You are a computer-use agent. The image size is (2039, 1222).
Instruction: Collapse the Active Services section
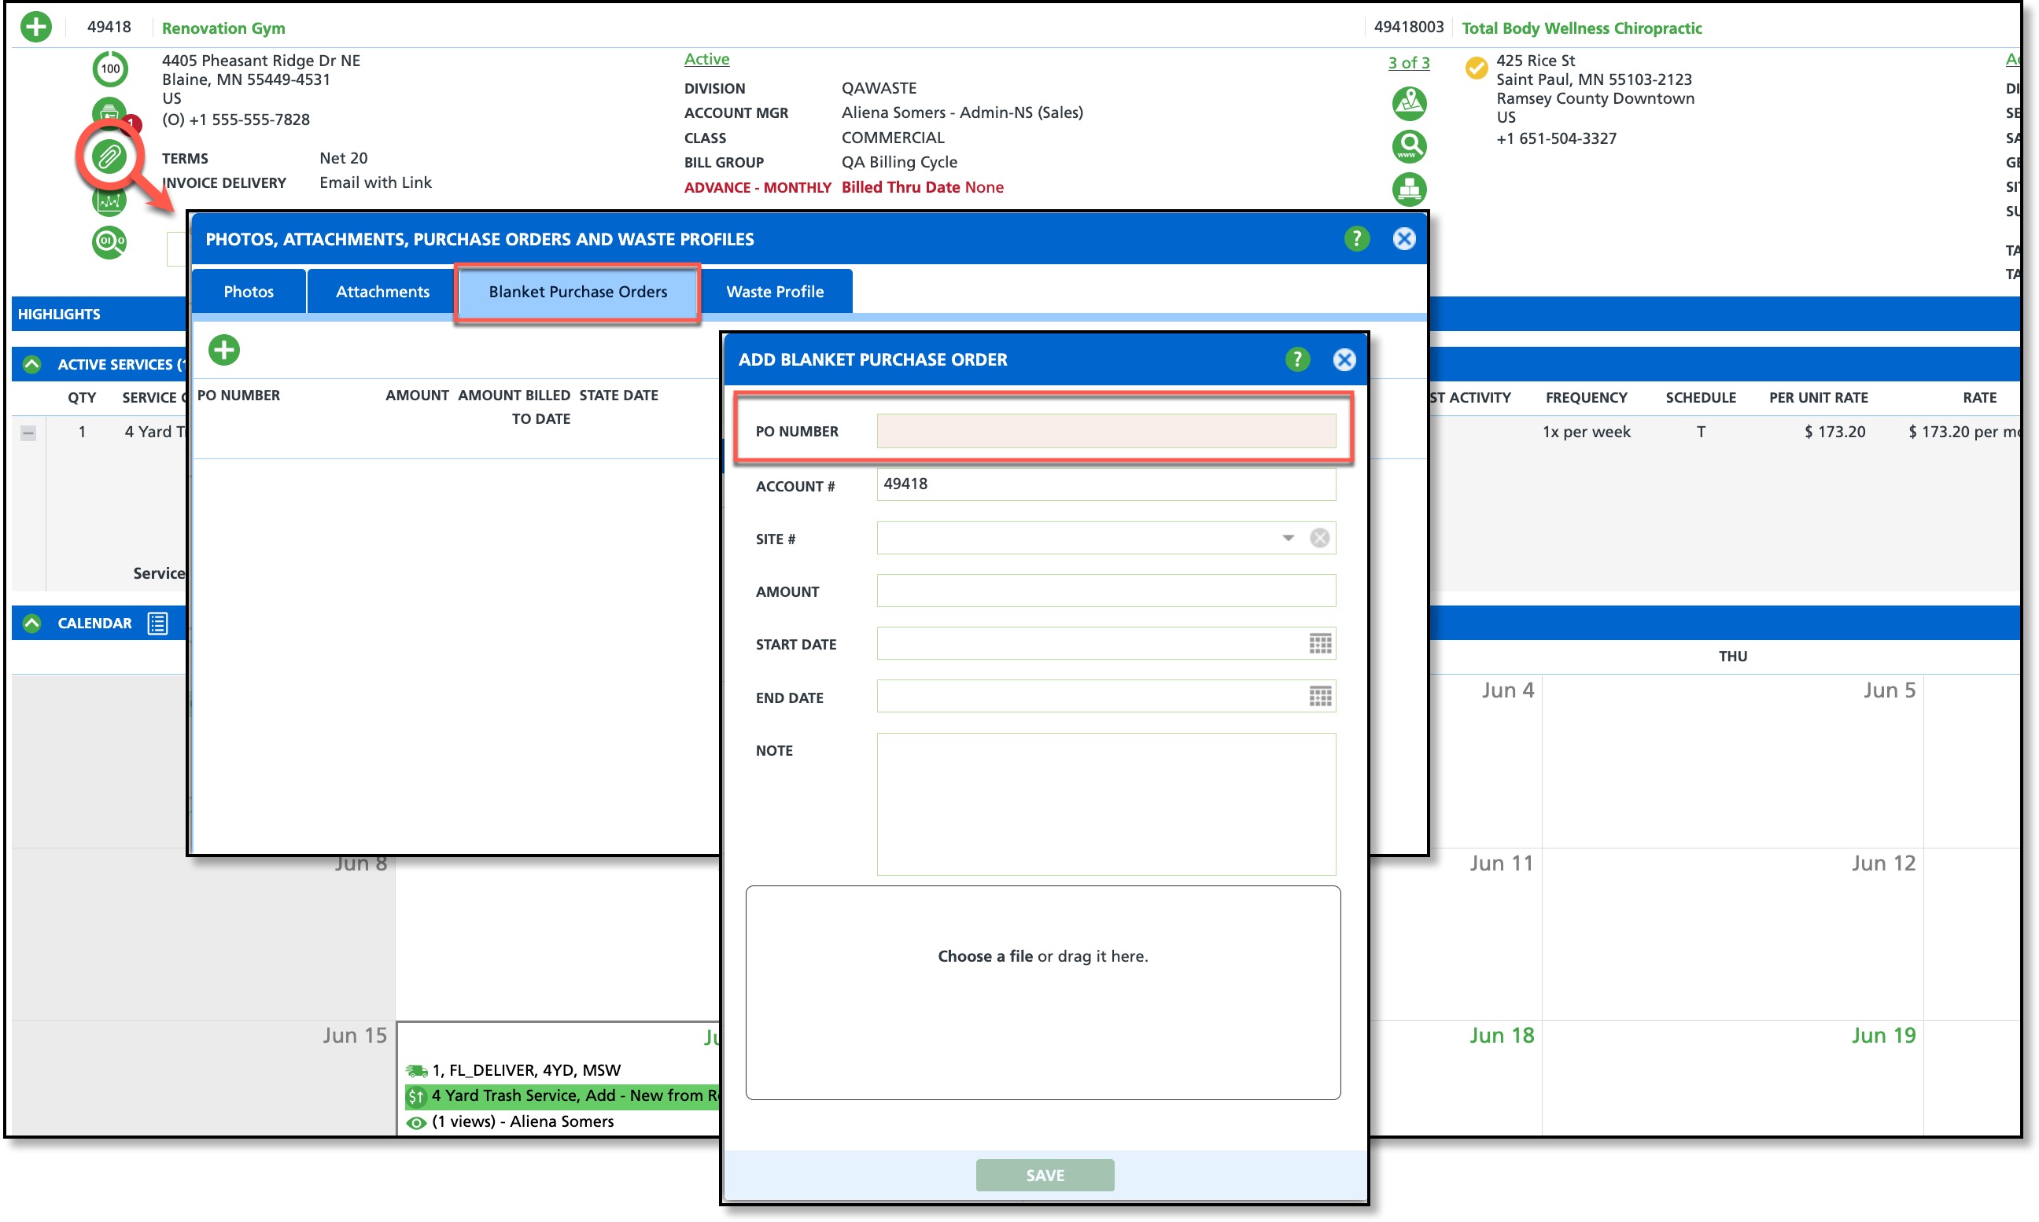pyautogui.click(x=32, y=364)
